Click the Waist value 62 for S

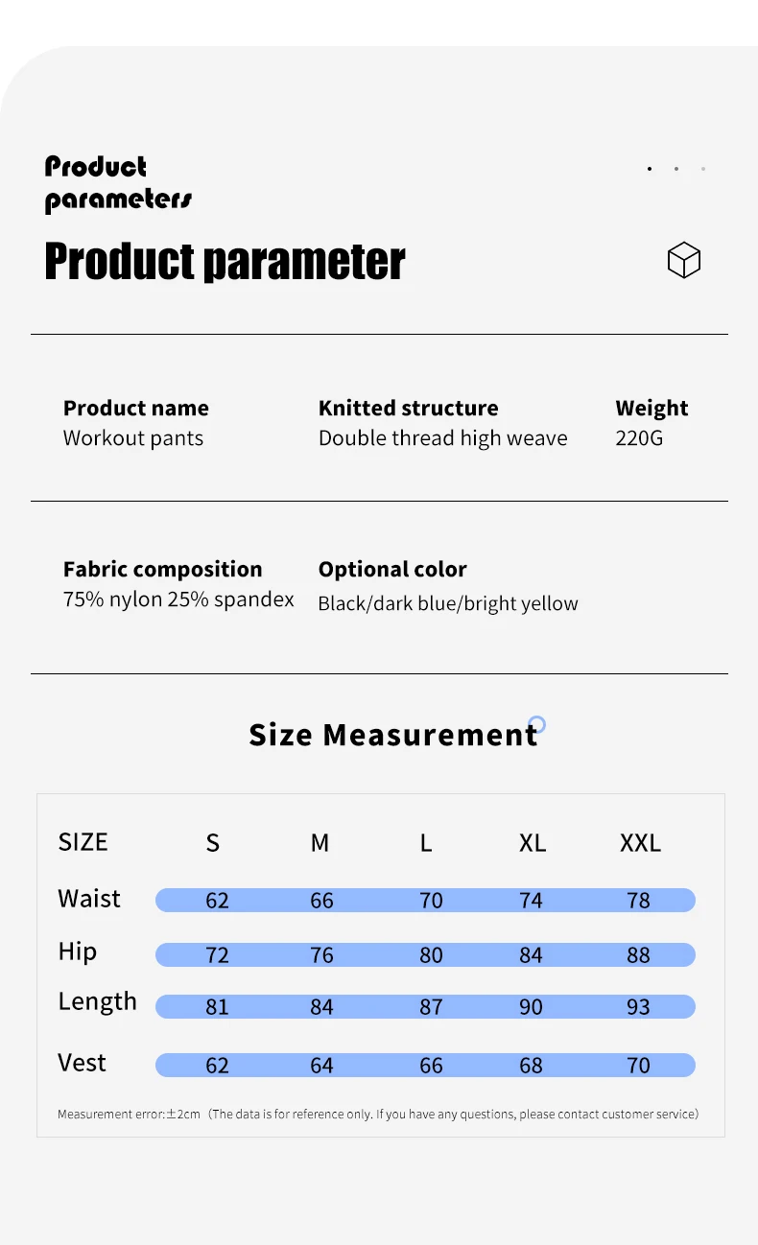[218, 901]
